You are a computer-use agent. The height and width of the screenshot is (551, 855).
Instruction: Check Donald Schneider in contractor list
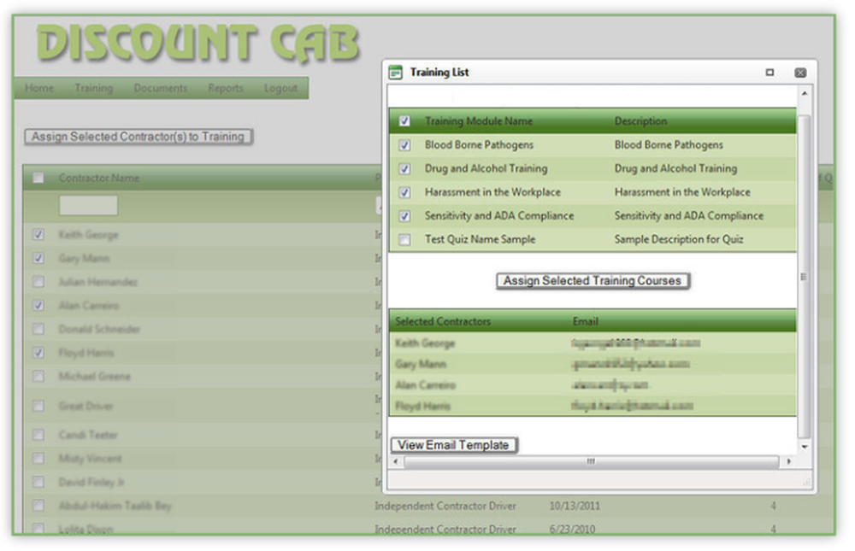[38, 329]
